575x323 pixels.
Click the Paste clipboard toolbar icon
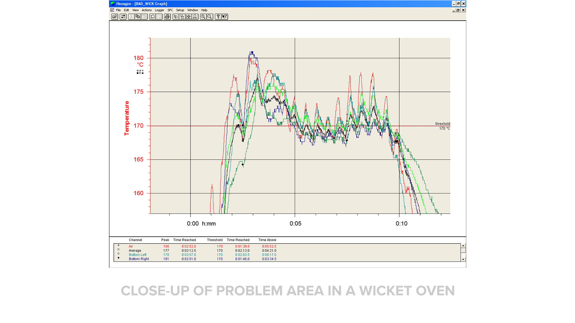[144, 17]
